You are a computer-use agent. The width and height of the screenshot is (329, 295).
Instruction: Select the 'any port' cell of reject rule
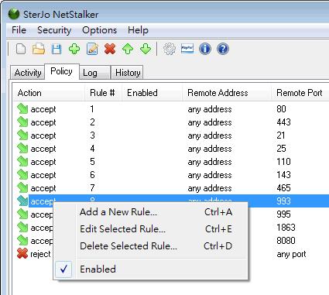(x=291, y=254)
